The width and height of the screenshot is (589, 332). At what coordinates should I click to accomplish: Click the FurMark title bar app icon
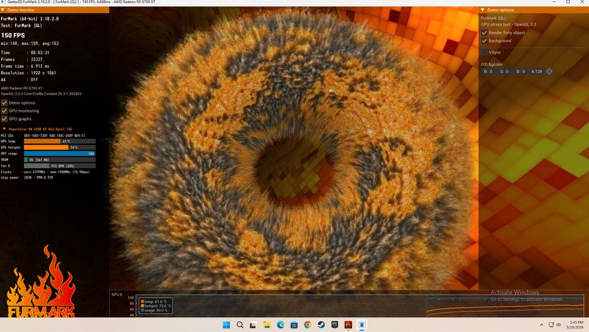point(3,2)
